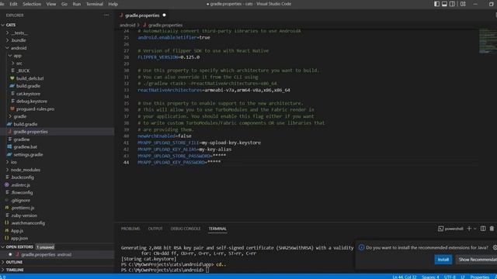Viewport: 497px width, 279px height.
Task: Open the app.json file
Action: click(19, 238)
